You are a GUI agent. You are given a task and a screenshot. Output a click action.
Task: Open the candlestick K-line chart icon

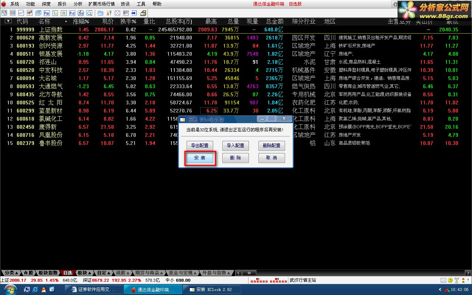29,13
